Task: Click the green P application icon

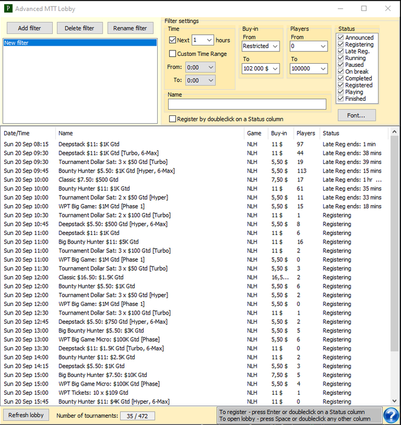Action: [8, 8]
